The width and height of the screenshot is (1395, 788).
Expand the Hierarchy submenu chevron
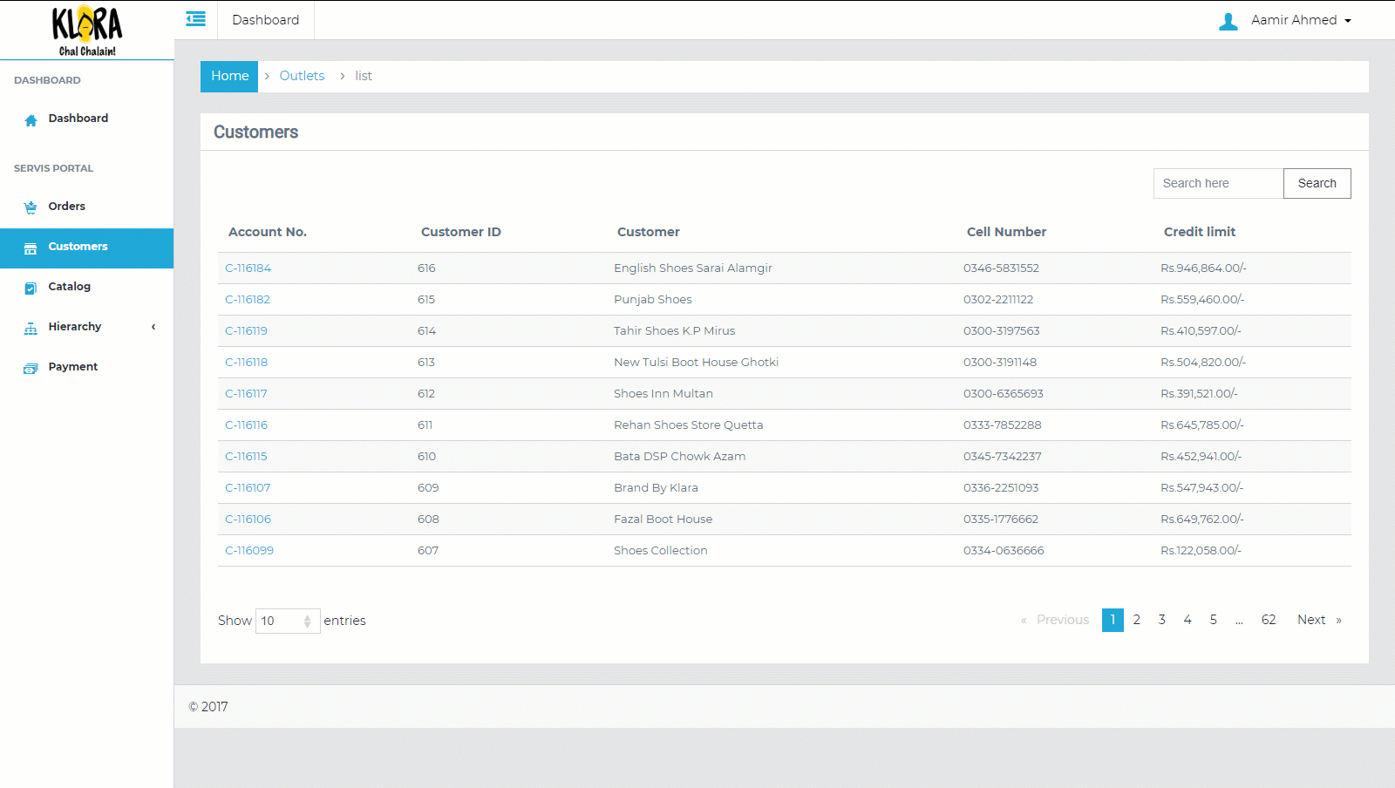click(x=153, y=327)
